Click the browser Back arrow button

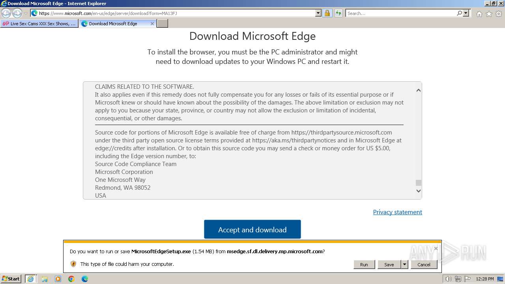click(x=6, y=13)
